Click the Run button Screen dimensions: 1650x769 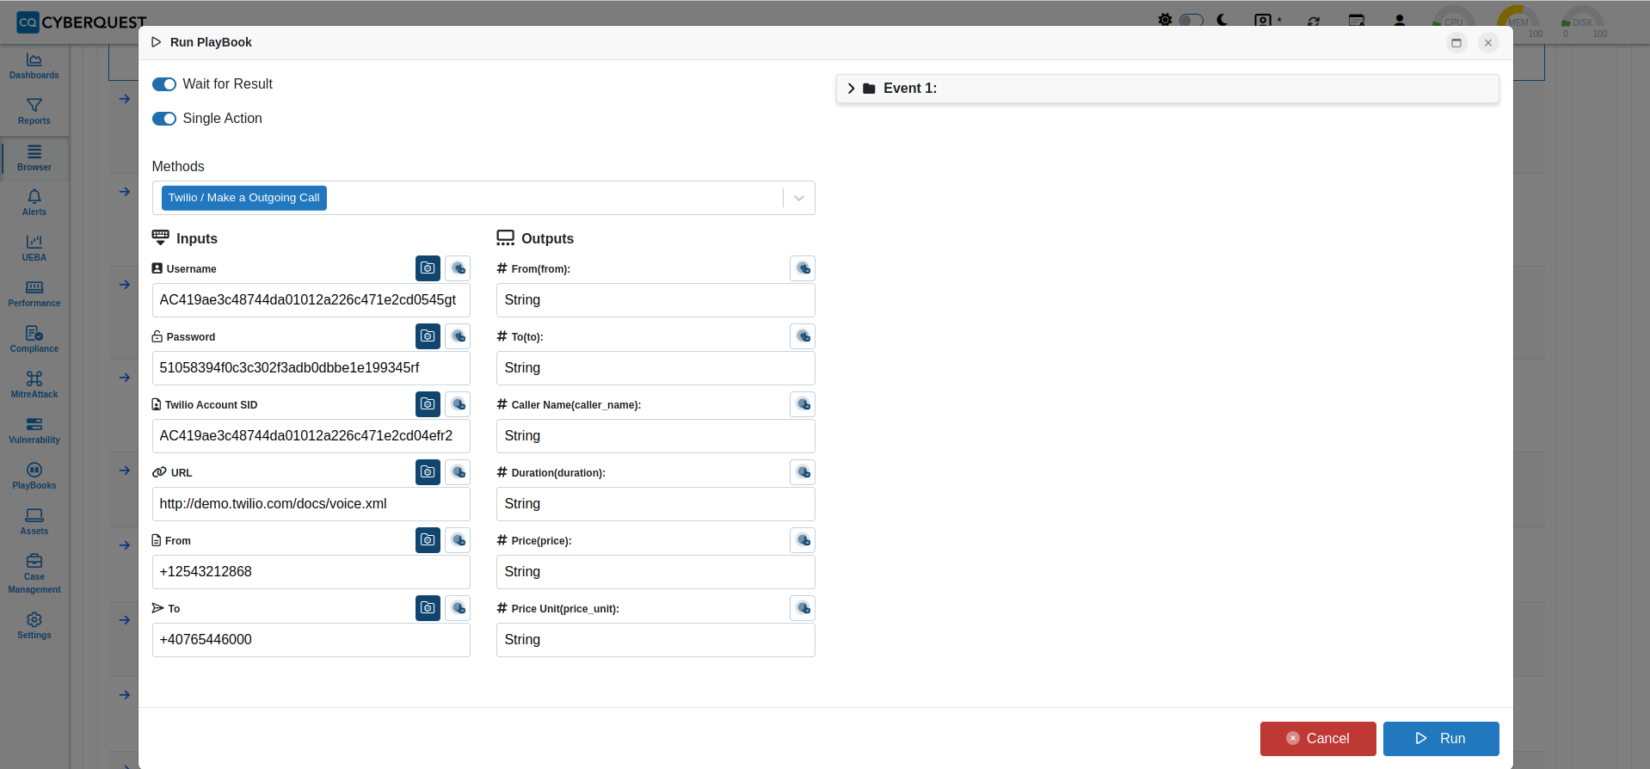click(x=1441, y=739)
